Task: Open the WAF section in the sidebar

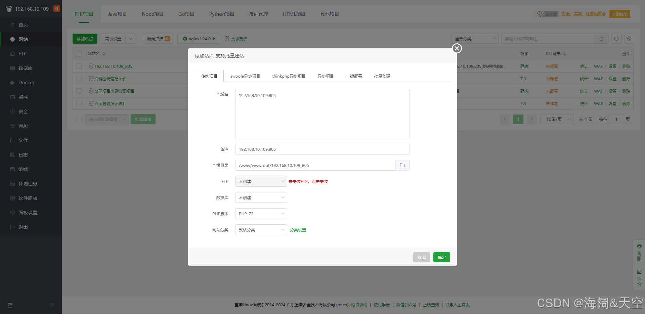Action: point(24,126)
